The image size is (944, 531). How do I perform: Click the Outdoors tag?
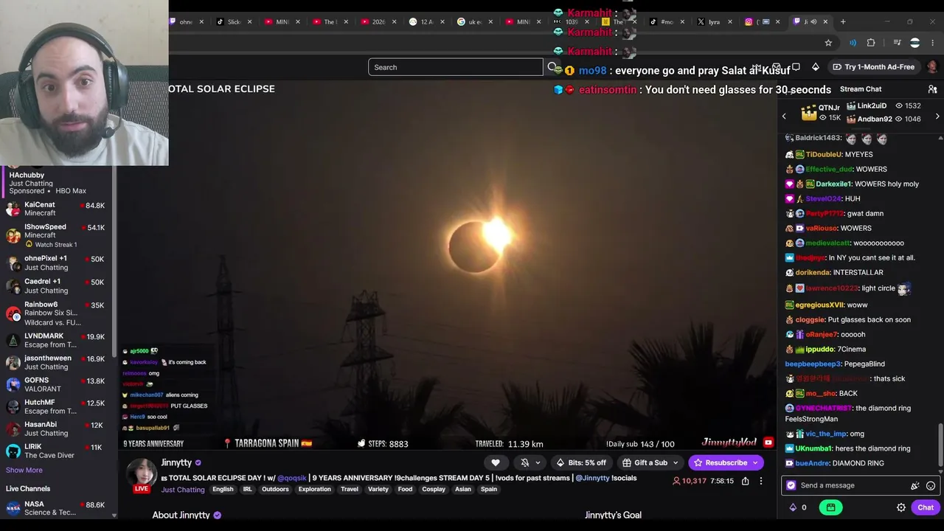(275, 490)
